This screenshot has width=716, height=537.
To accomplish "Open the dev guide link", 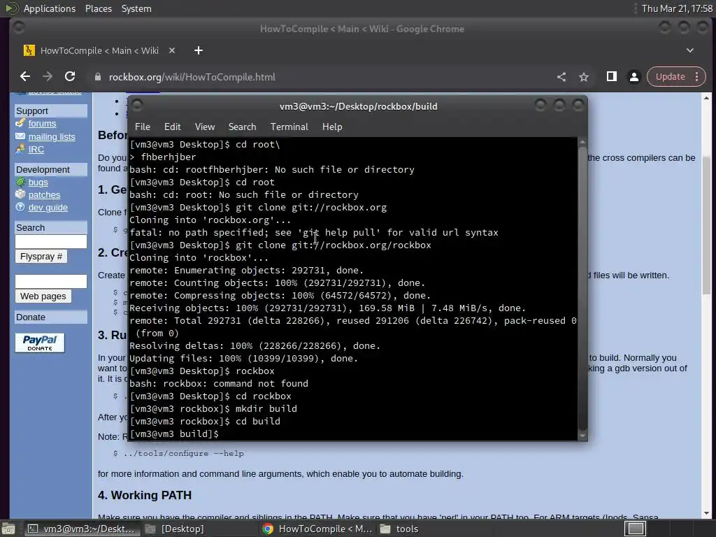I will pos(48,208).
